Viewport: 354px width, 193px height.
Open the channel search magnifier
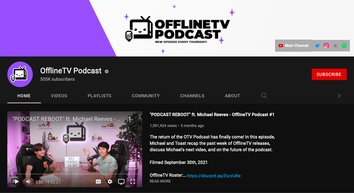tap(264, 96)
